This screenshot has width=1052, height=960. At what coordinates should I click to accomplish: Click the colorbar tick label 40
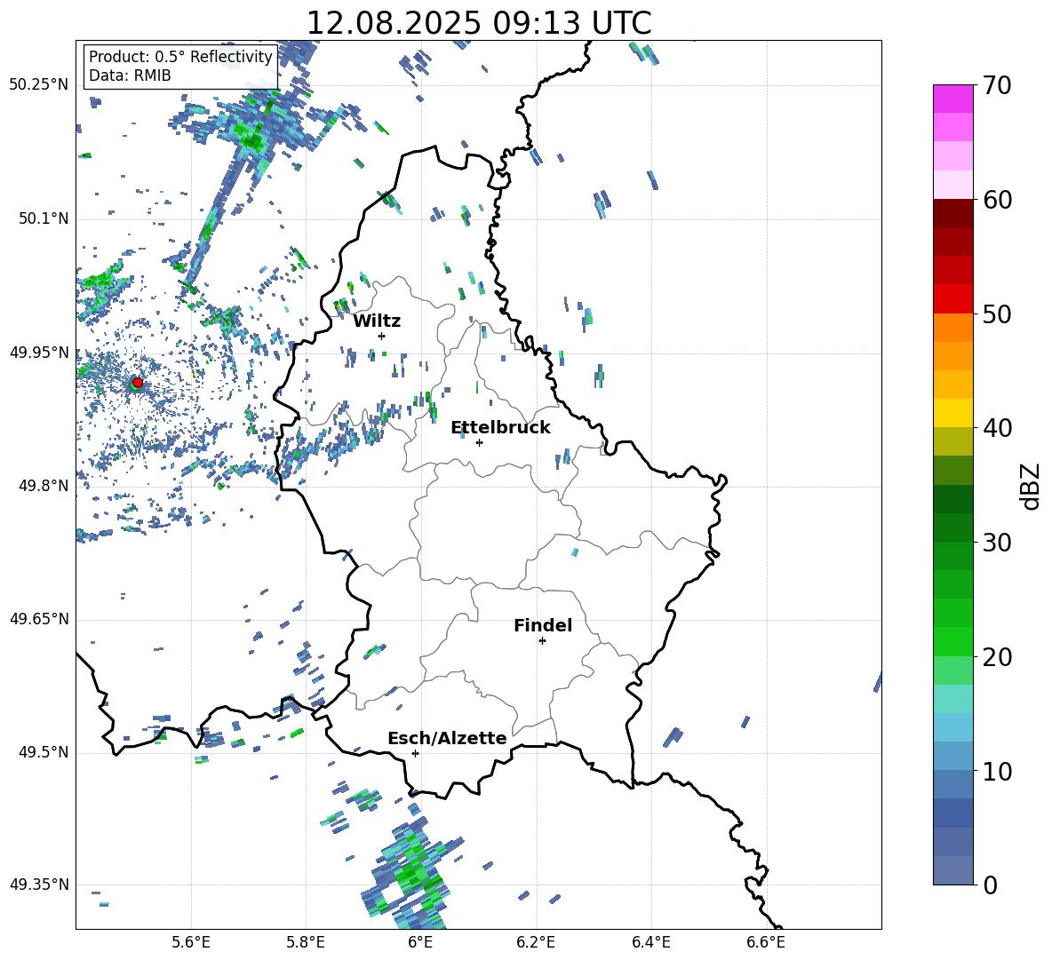coord(997,428)
